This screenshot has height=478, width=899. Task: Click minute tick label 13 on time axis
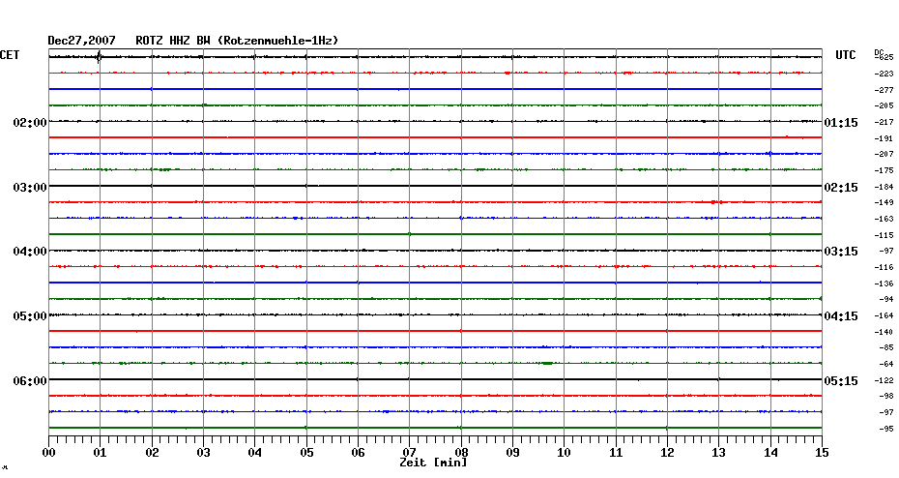tap(719, 453)
